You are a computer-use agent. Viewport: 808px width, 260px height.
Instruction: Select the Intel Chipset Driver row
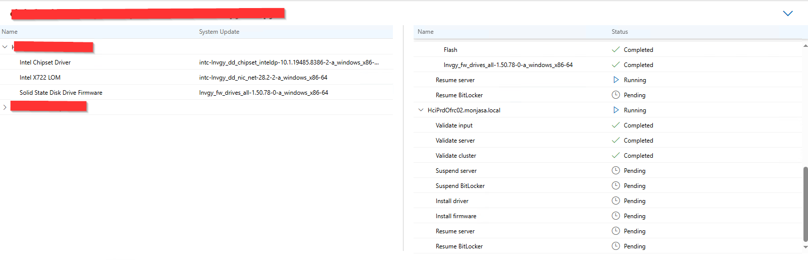tap(45, 62)
